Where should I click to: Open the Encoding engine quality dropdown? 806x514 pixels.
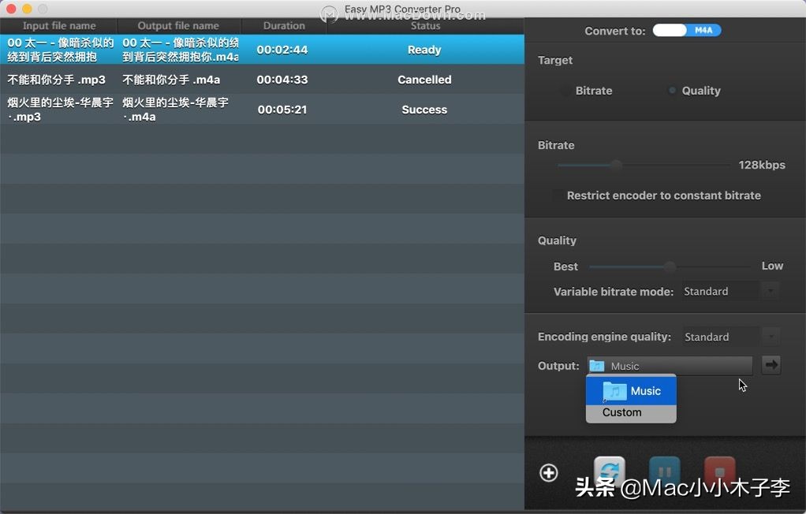[770, 337]
